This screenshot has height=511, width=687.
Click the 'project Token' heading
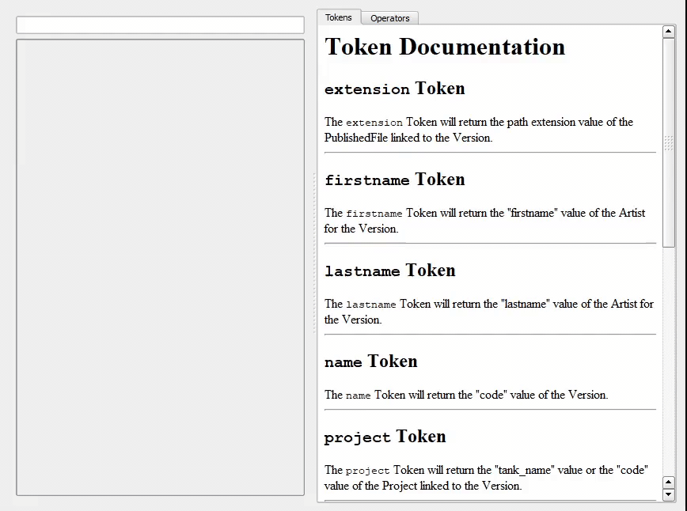(x=385, y=437)
